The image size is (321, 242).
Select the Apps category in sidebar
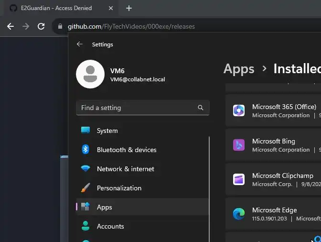[142, 207]
